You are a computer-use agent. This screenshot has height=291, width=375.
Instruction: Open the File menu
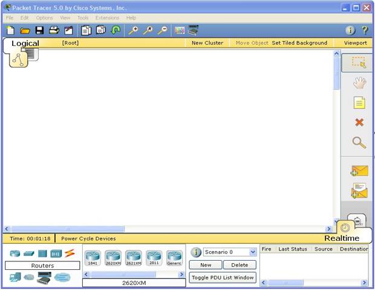(x=10, y=18)
